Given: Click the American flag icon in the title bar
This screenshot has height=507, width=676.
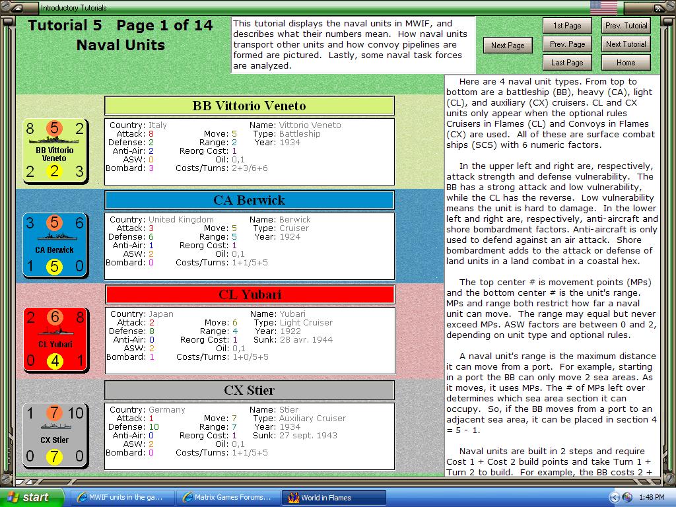Looking at the screenshot, I should 603,7.
